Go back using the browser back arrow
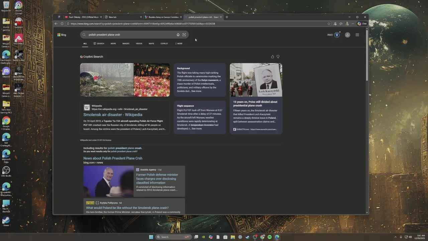This screenshot has width=428, height=241. click(56, 24)
